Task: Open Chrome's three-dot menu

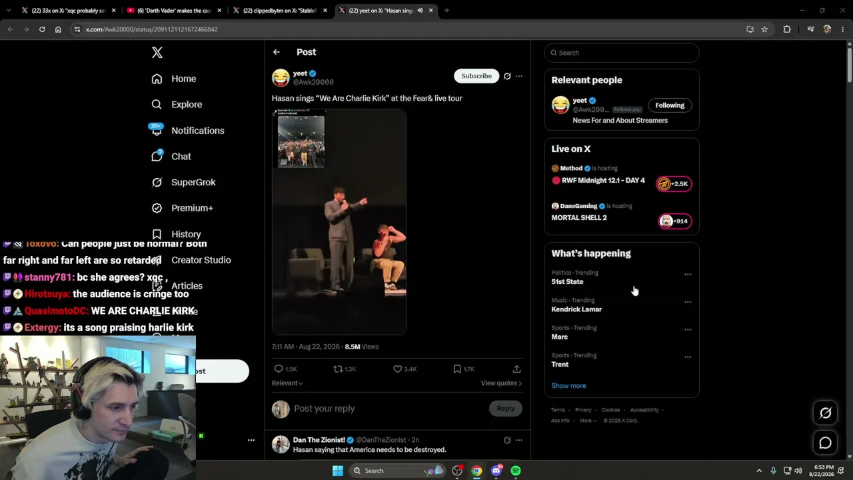Action: 842,29
